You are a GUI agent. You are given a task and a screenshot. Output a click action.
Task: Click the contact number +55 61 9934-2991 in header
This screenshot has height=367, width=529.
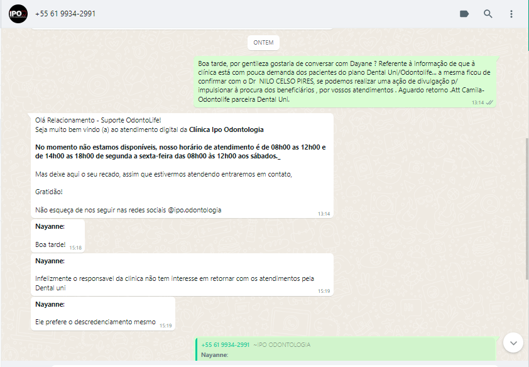[x=65, y=14]
